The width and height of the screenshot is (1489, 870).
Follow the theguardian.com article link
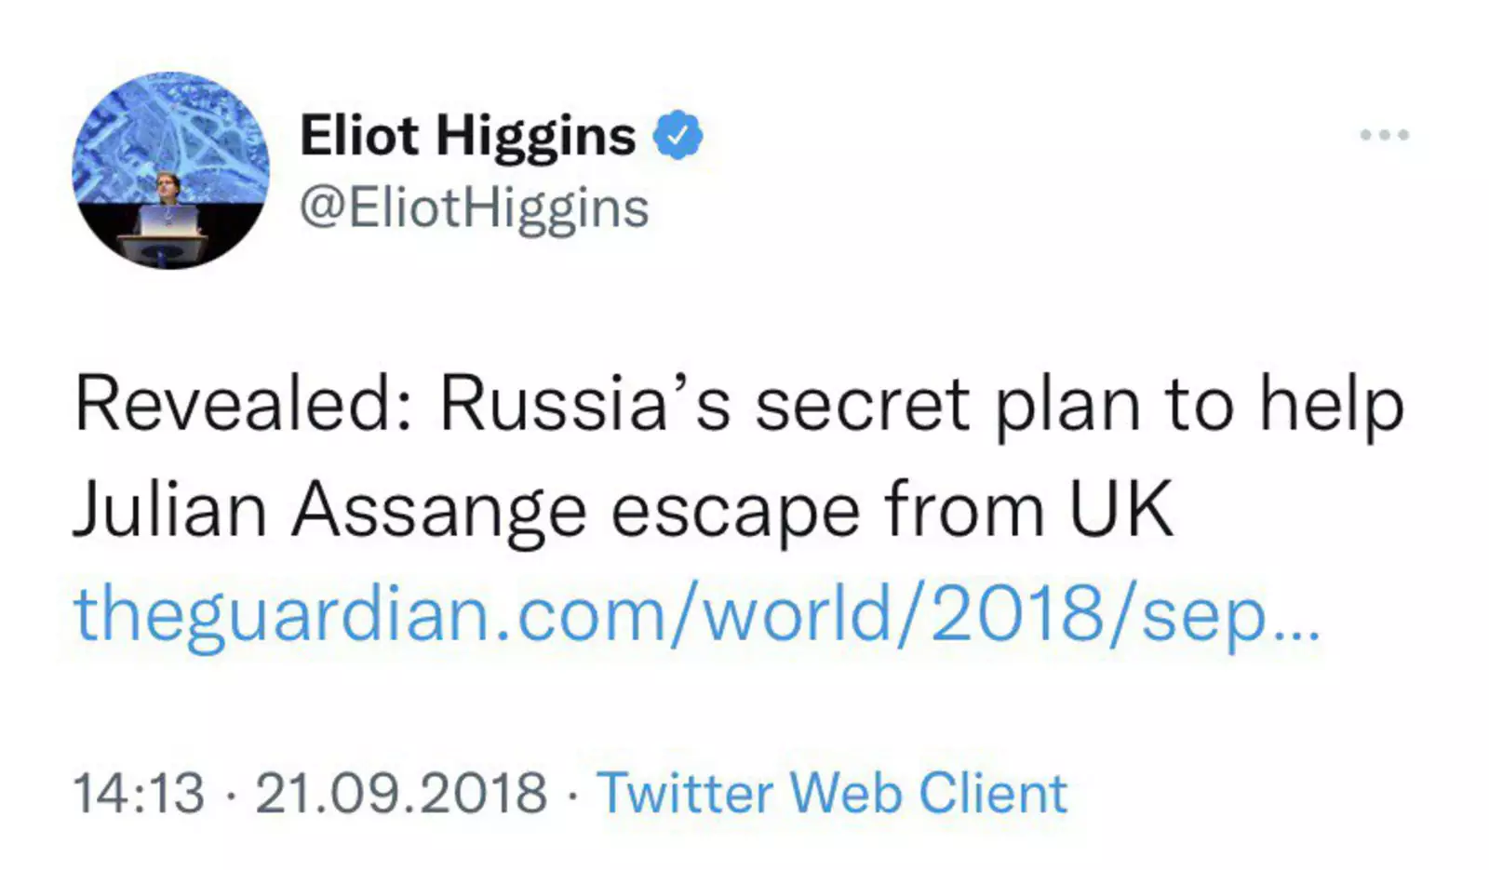point(696,615)
